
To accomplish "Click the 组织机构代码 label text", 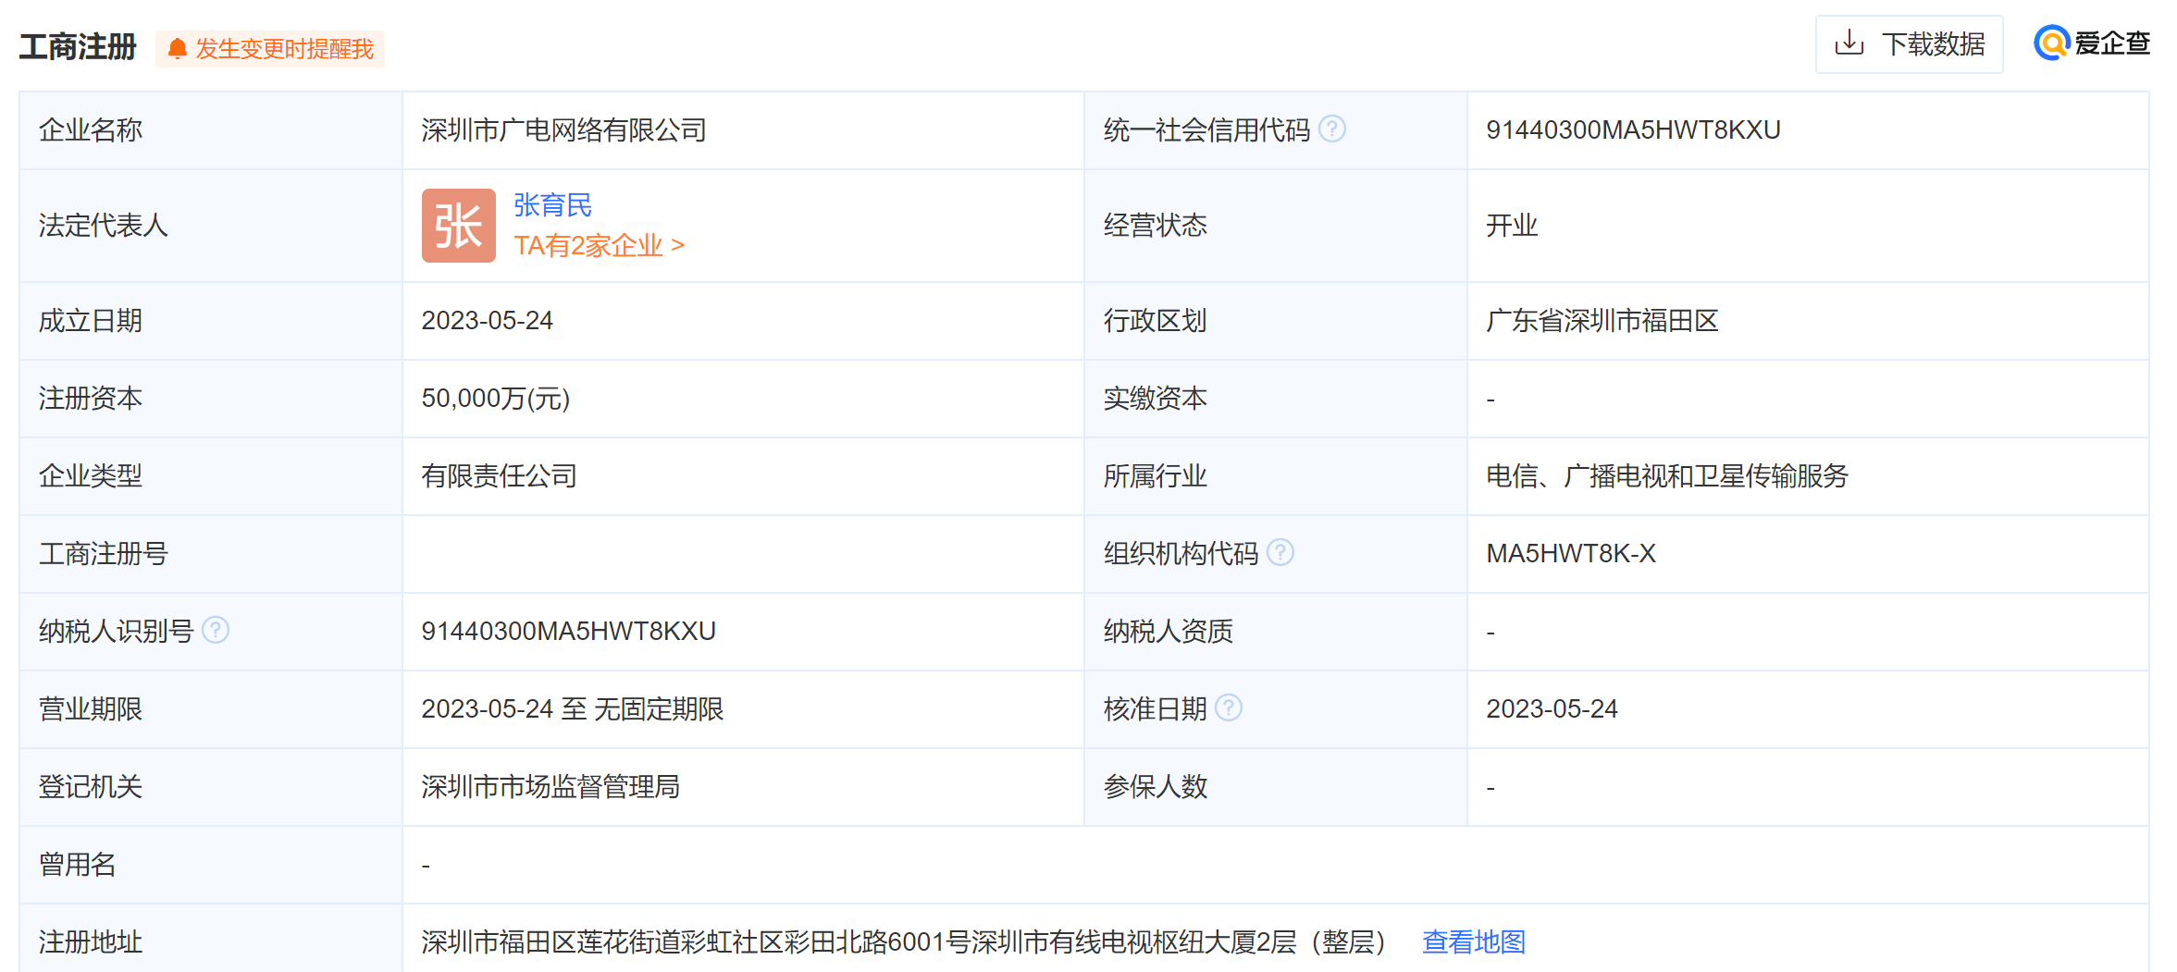I will point(1181,553).
